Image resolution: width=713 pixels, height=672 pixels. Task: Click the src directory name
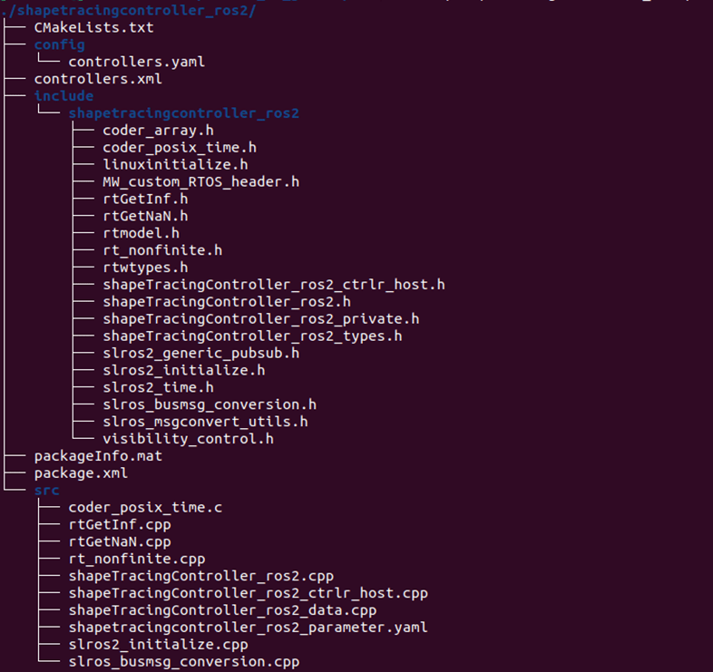point(46,491)
